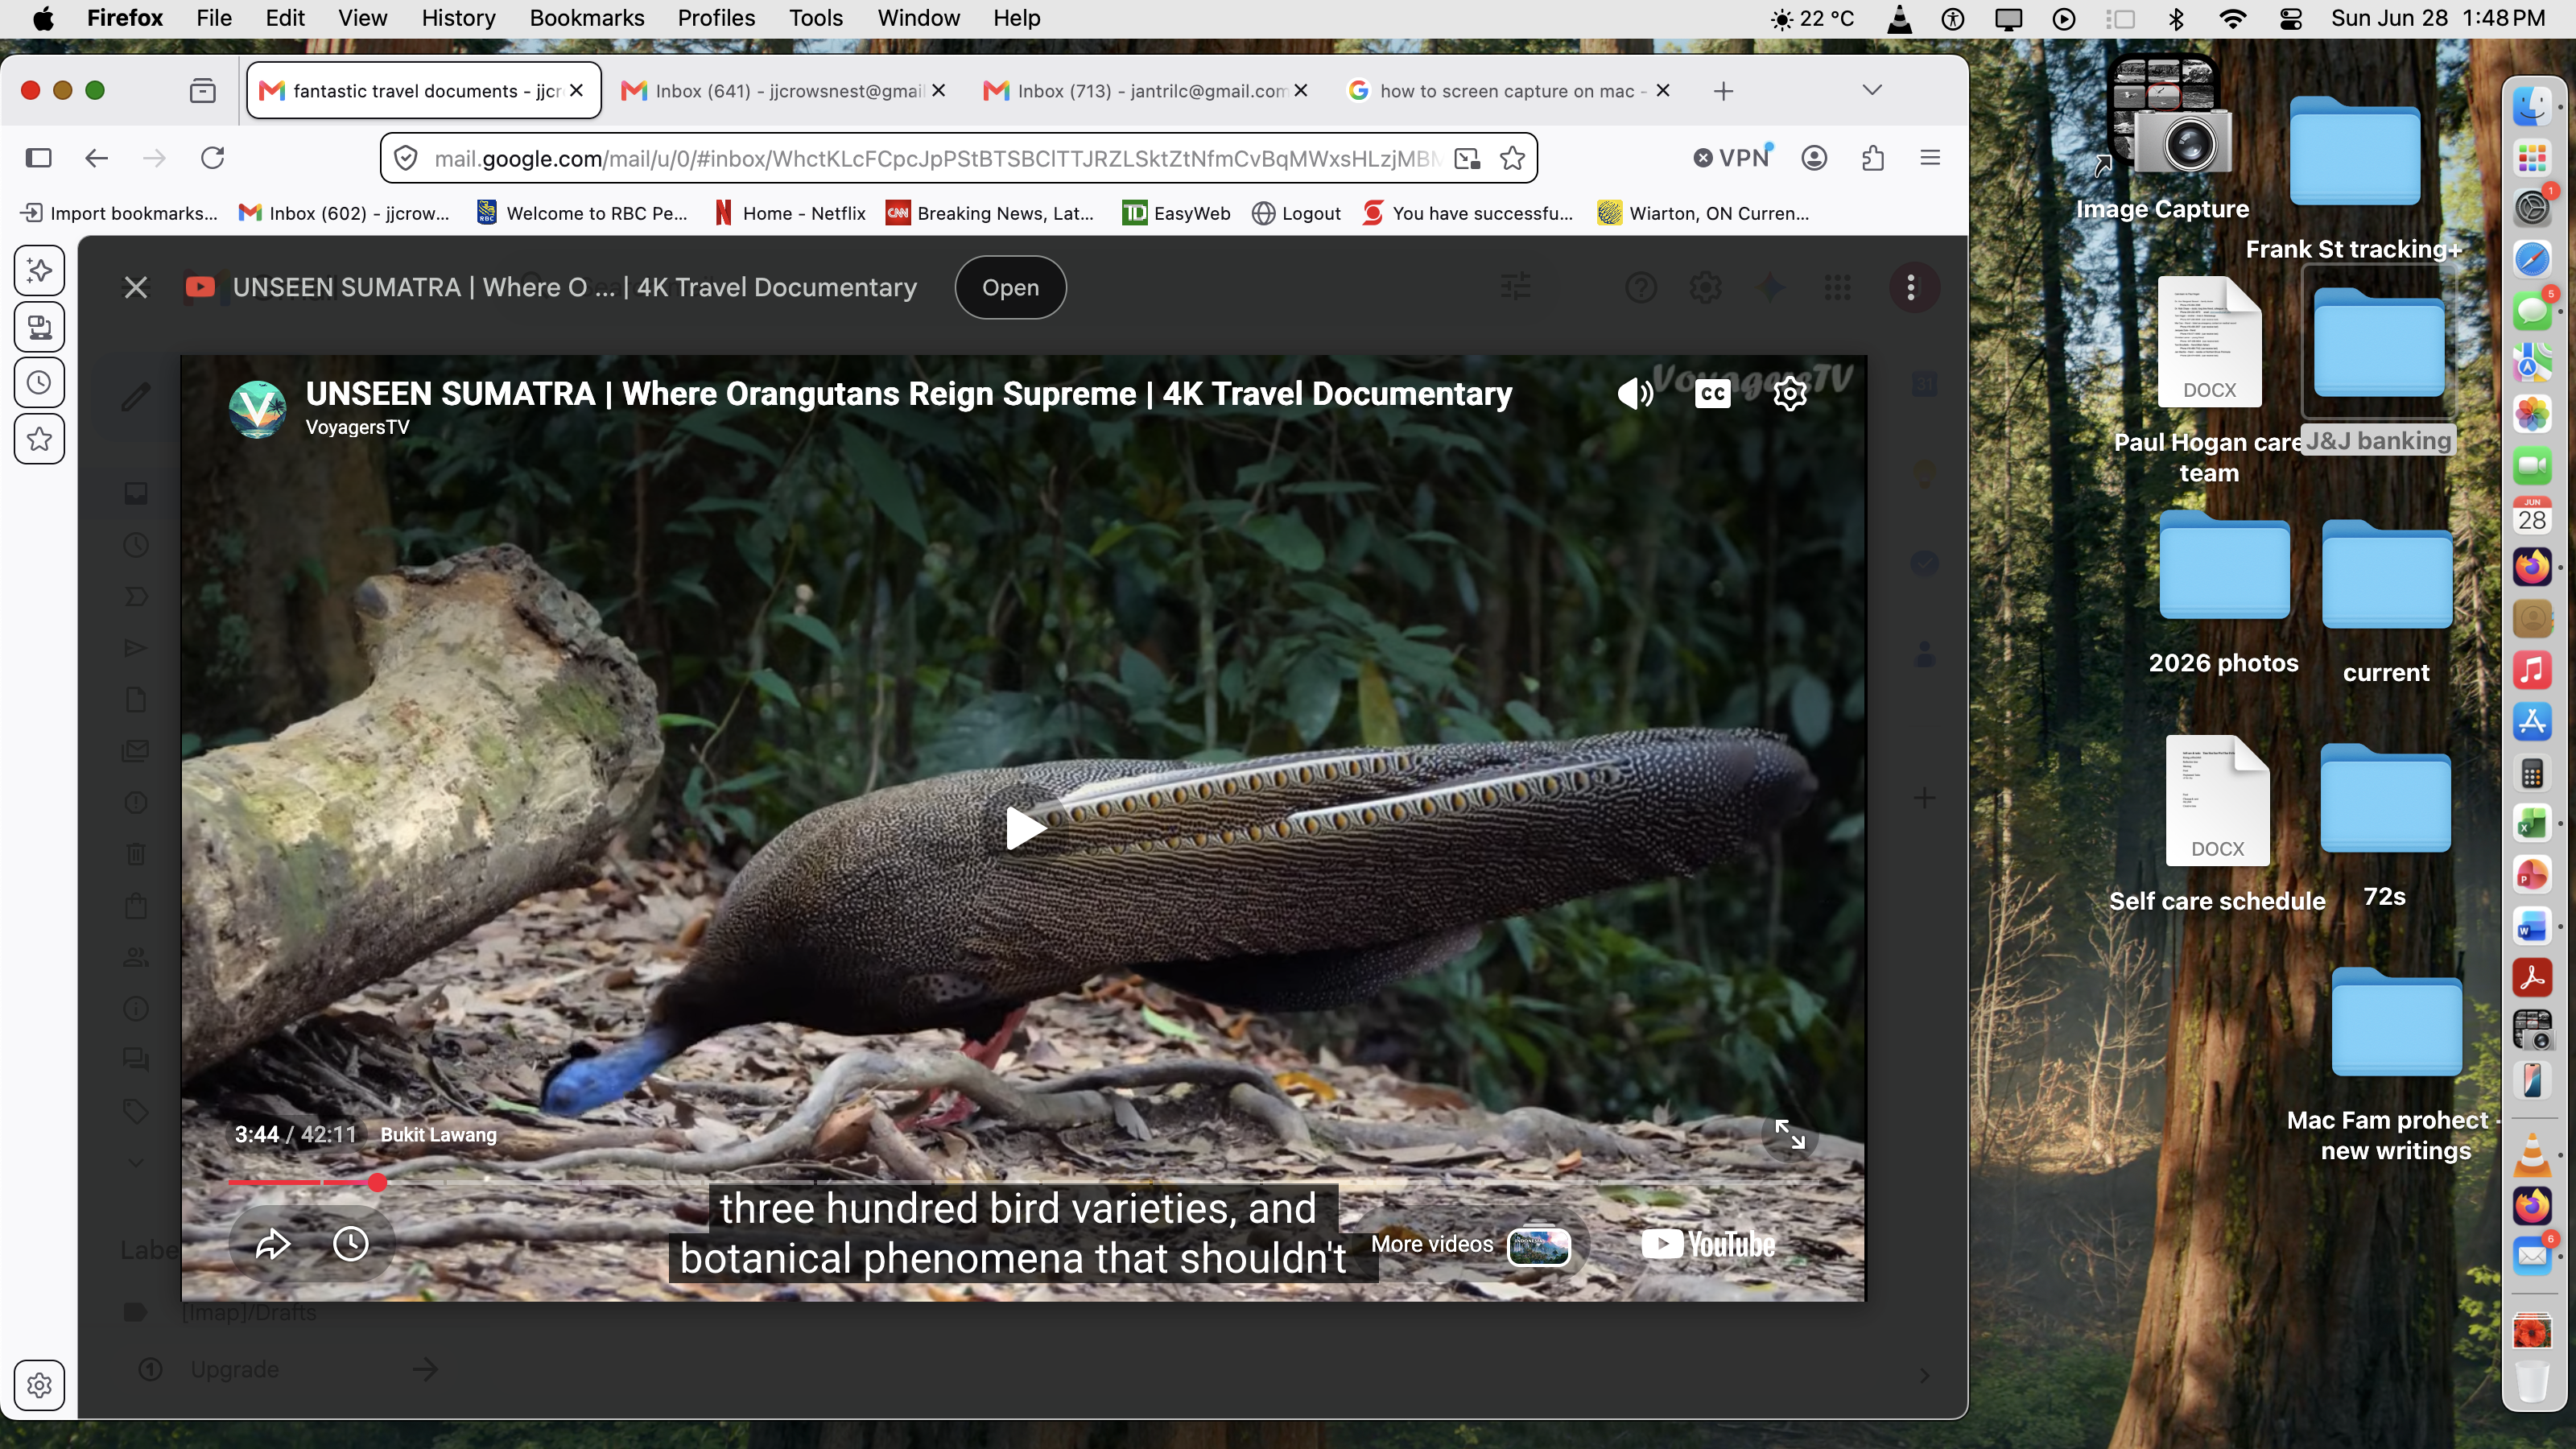This screenshot has height=1449, width=2576.
Task: Toggle the Firefox sidebar button
Action: (x=39, y=157)
